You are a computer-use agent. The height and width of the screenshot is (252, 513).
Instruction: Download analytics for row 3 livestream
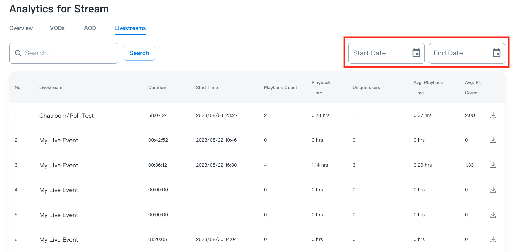[493, 165]
